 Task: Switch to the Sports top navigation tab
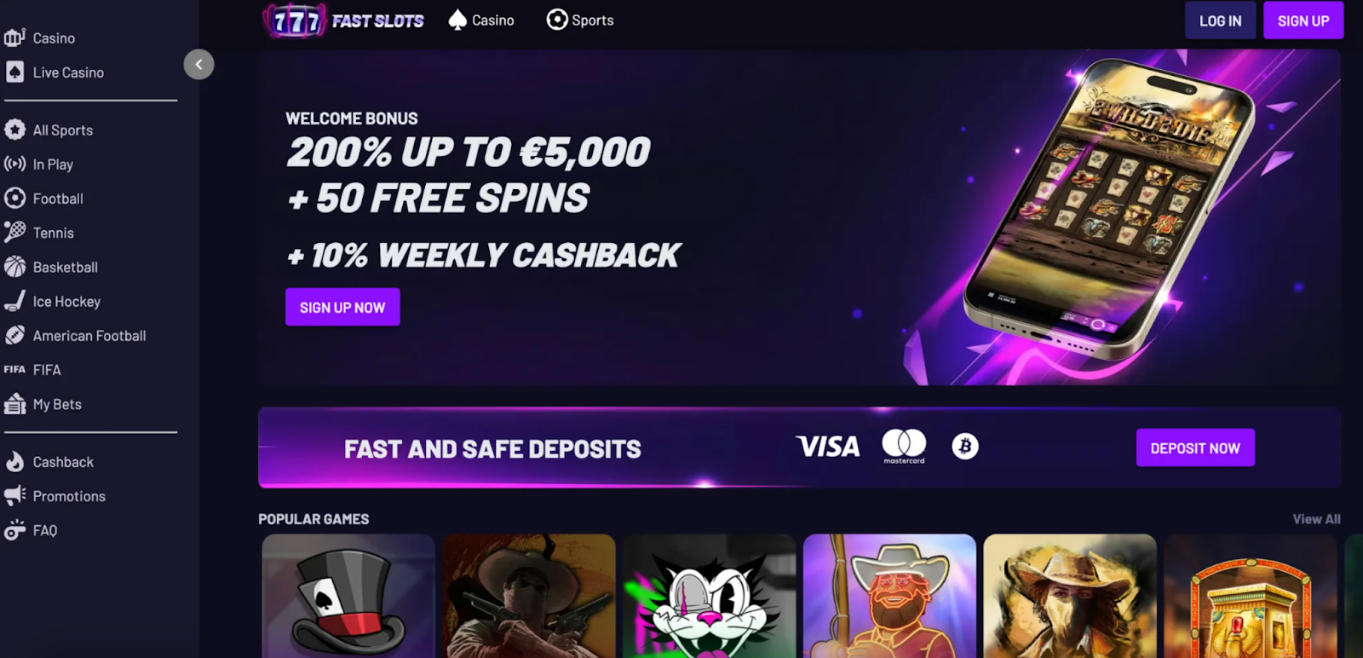[580, 20]
